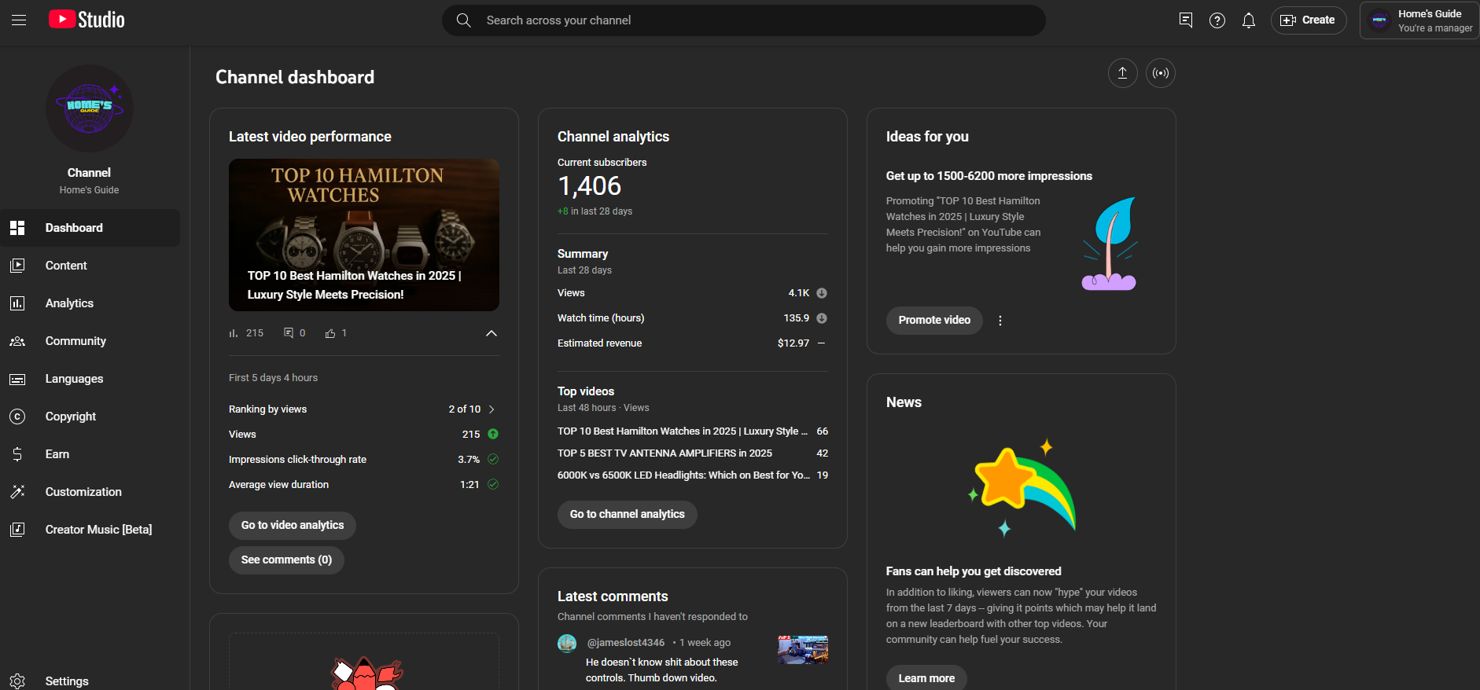Screen dimensions: 1480x690
Task: Open the Ideas card three-dot menu
Action: tap(1000, 321)
